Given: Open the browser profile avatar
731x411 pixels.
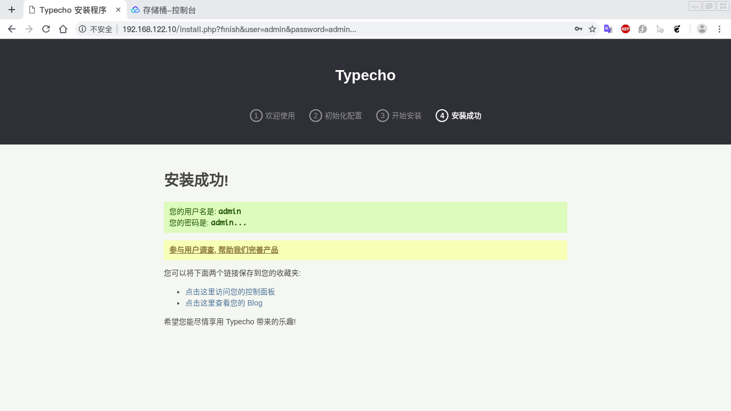Looking at the screenshot, I should coord(702,29).
